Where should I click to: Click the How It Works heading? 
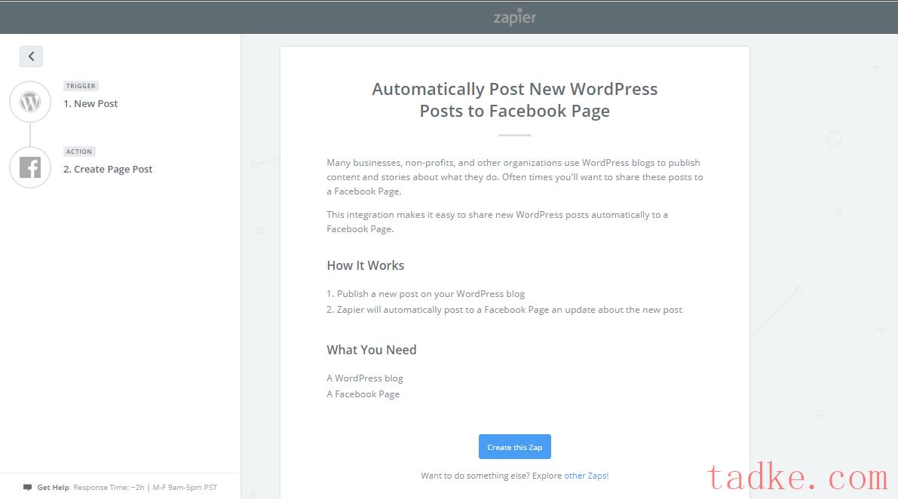point(365,265)
